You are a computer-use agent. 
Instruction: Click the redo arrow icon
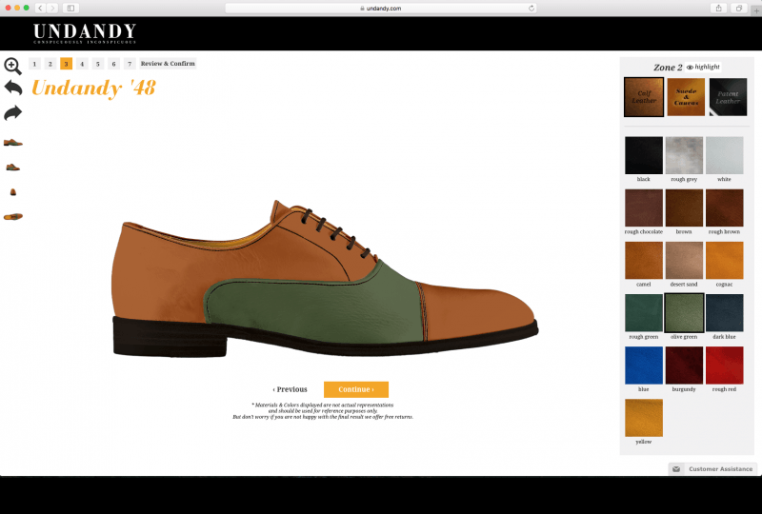[12, 113]
